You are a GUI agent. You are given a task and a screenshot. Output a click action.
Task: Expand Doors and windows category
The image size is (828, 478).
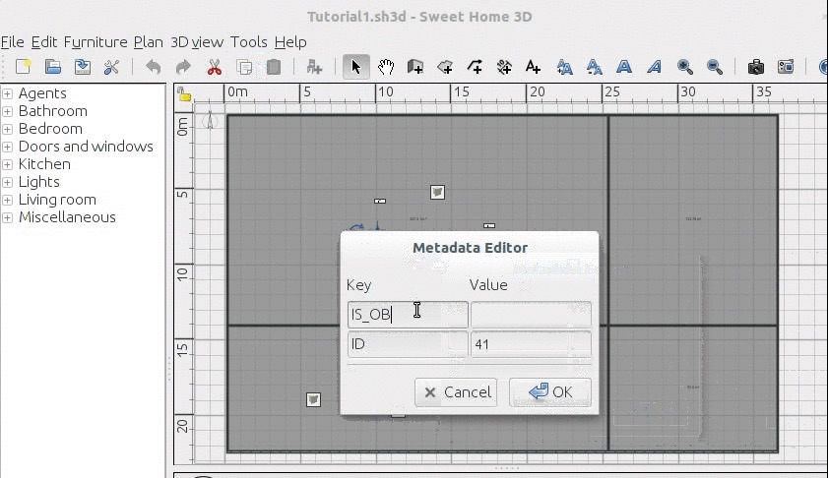(x=8, y=148)
